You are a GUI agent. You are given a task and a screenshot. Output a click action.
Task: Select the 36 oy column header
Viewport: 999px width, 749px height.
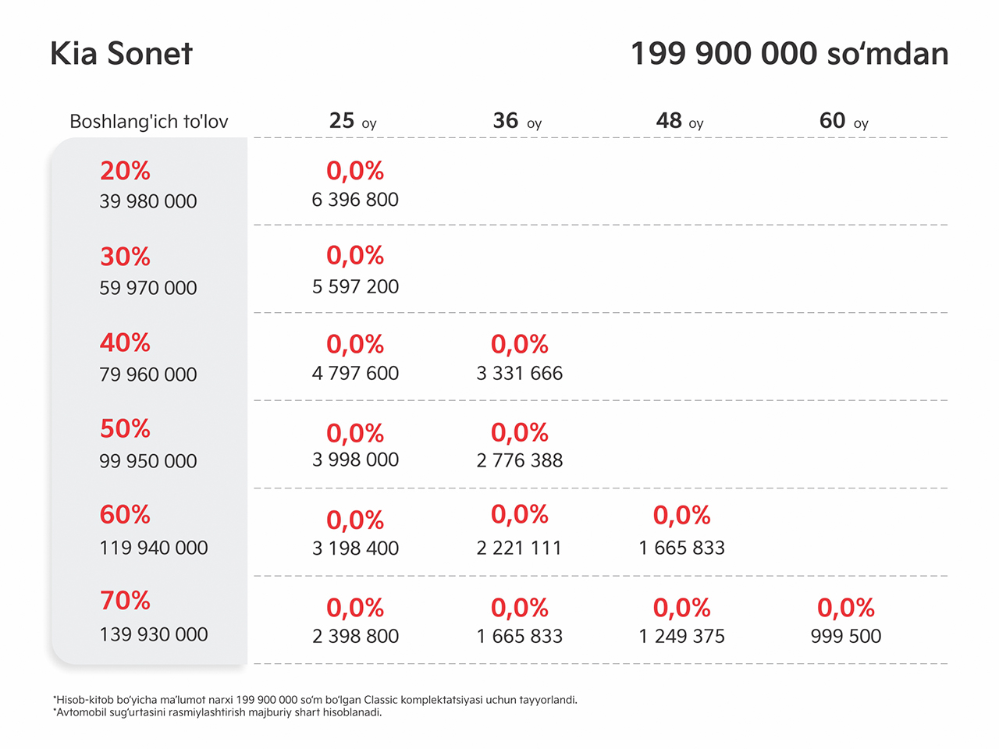pyautogui.click(x=517, y=121)
